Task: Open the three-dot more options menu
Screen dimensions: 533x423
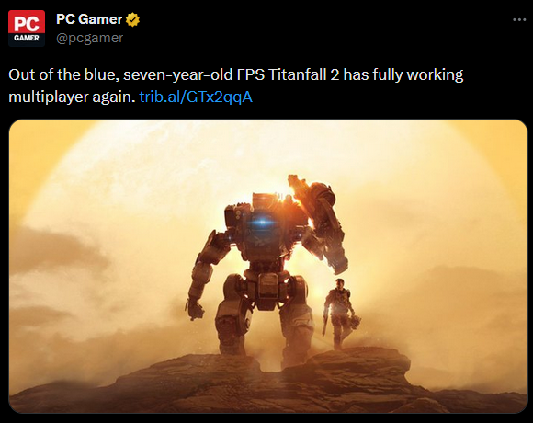Action: (x=519, y=20)
